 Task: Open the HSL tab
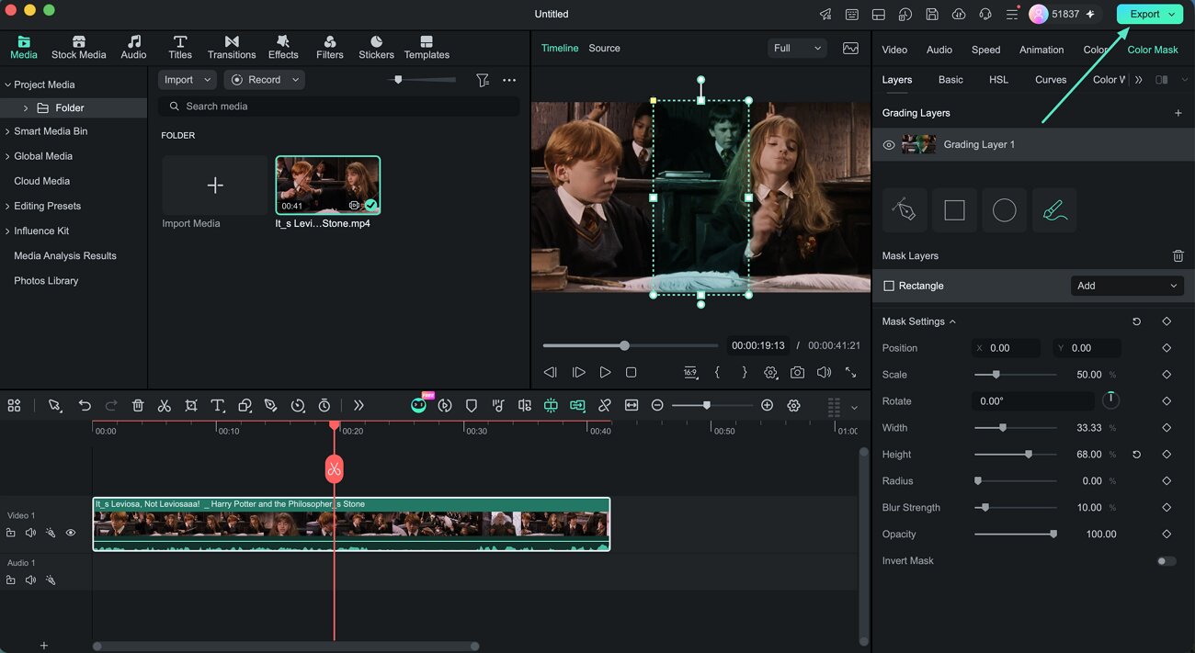998,80
